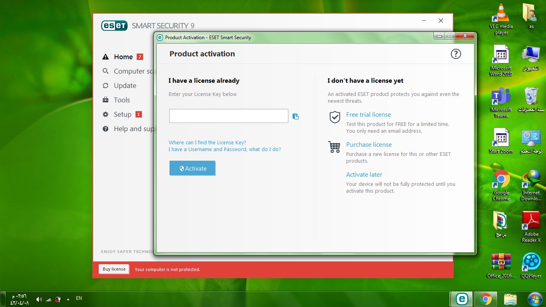Open Computer scan in ESET sidebar
Viewport: 546px width, 307px height.
click(134, 71)
